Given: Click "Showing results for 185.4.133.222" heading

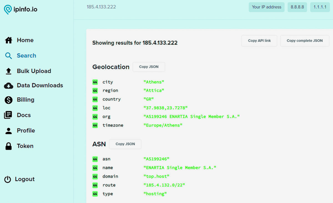Looking at the screenshot, I should point(135,43).
